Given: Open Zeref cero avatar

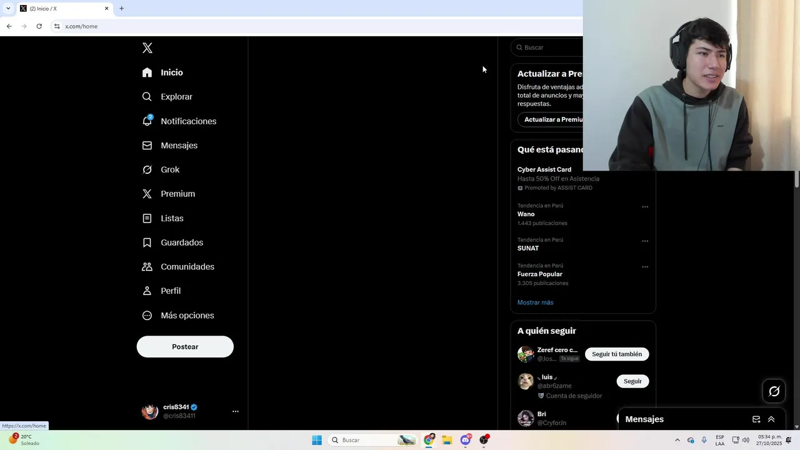Looking at the screenshot, I should pos(526,354).
